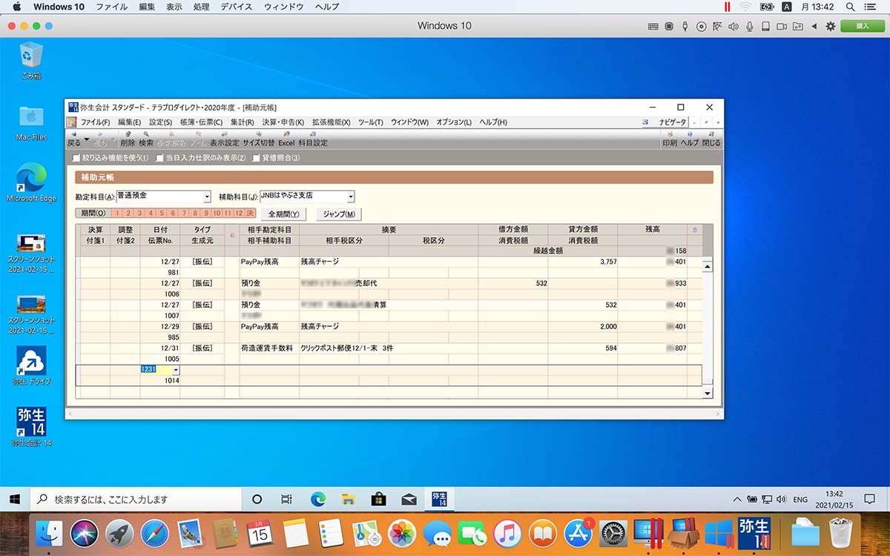This screenshot has width=890, height=556.
Task: Click the 削除 delete toolbar icon
Action: (128, 139)
